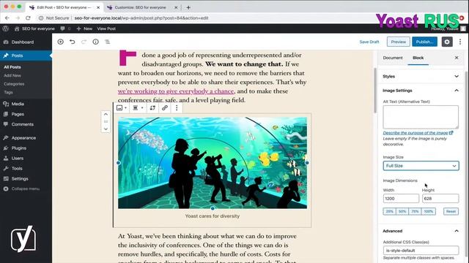The width and height of the screenshot is (469, 263).
Task: Switch to 'Customize: SEO for everyone' browser tab
Action: click(x=140, y=7)
